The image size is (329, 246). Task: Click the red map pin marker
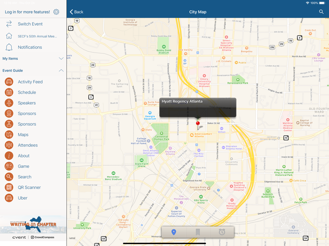tap(198, 124)
